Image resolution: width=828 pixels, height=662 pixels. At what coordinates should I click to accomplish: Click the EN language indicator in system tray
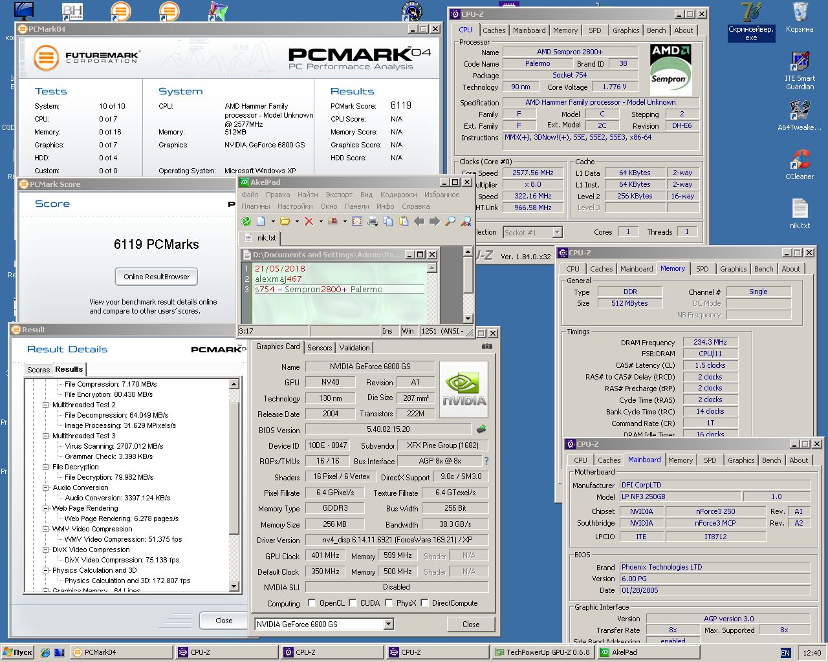coord(785,653)
